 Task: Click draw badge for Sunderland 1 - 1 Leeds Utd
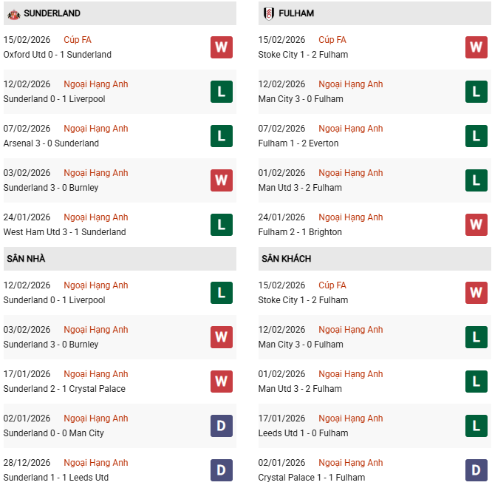click(x=221, y=470)
